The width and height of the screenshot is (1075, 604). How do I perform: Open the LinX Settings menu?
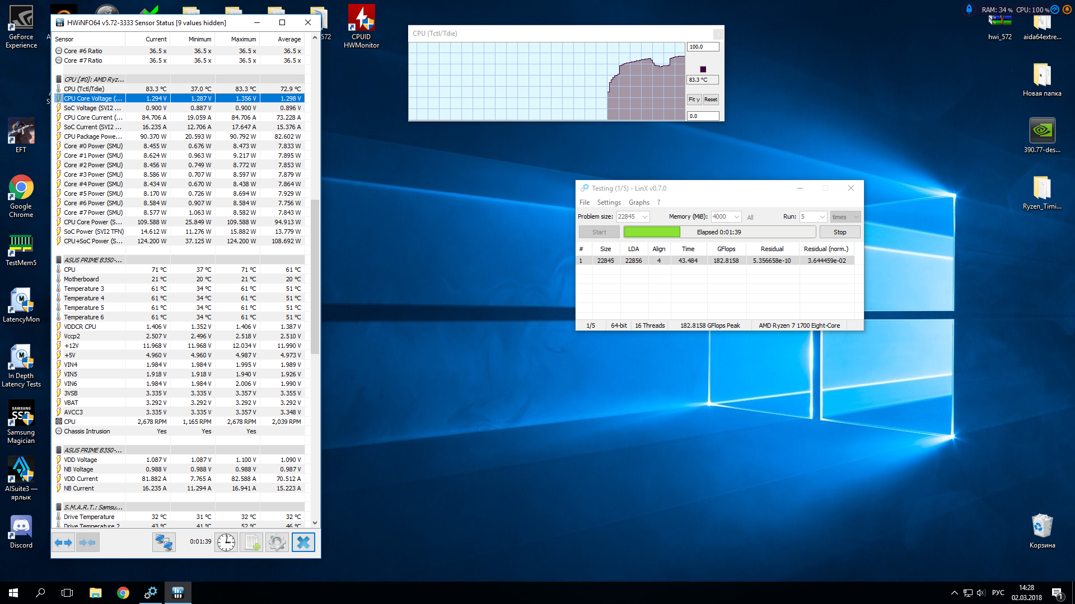coord(609,202)
